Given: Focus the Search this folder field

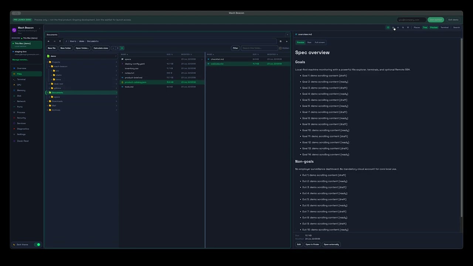Looking at the screenshot, I should coord(259,48).
